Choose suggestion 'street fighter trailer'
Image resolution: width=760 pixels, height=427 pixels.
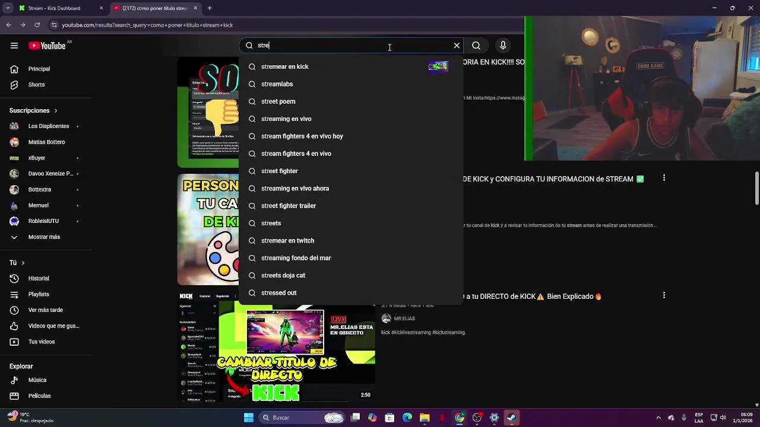(351, 206)
